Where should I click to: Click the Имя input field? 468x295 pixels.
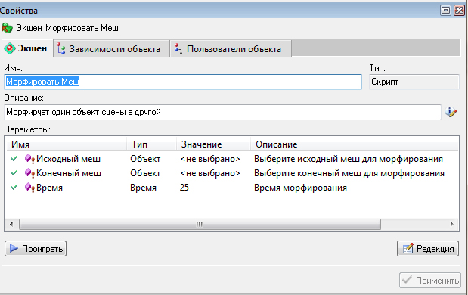183,82
